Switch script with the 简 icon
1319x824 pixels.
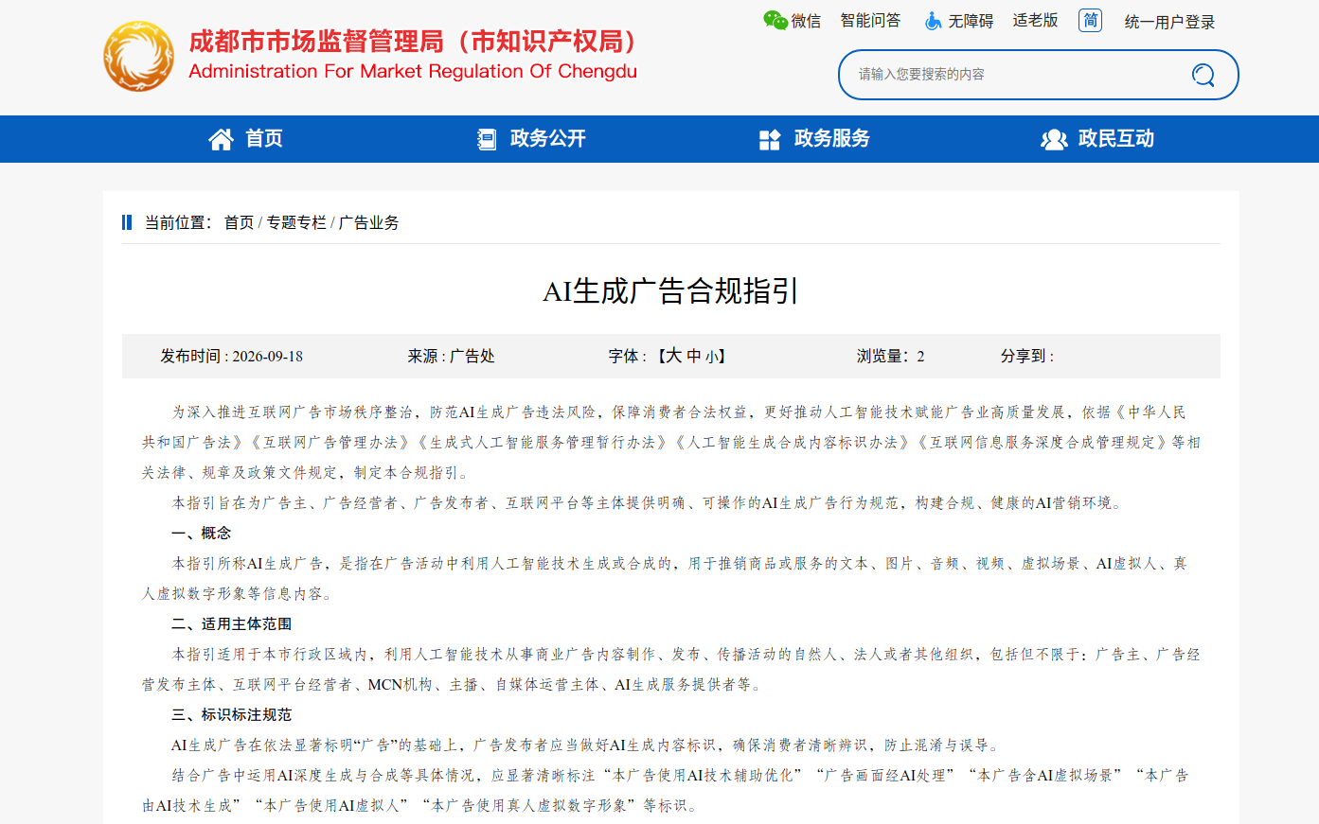coord(1091,20)
